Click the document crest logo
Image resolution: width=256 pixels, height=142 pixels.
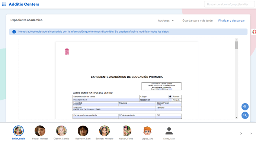coord(67,52)
